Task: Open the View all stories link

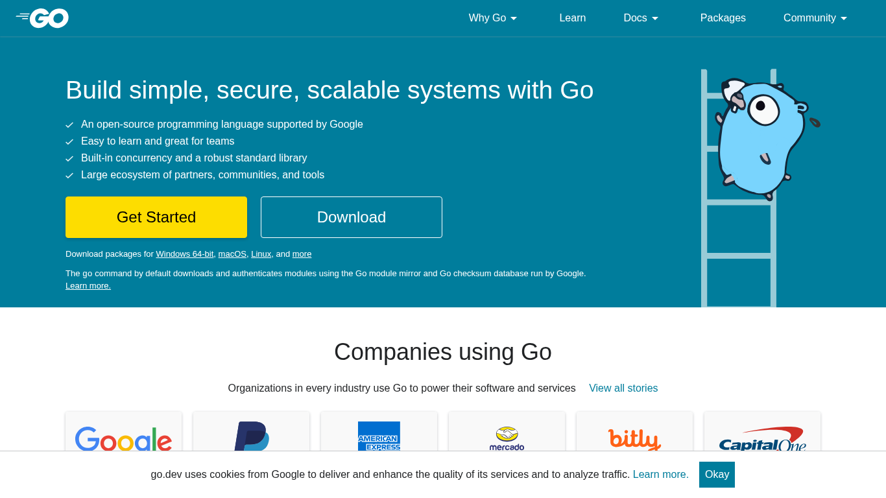Action: click(623, 388)
